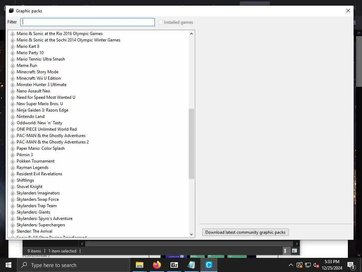362x272 pixels.
Task: Expand Minecraft: Wii U Edition node
Action: point(13,78)
